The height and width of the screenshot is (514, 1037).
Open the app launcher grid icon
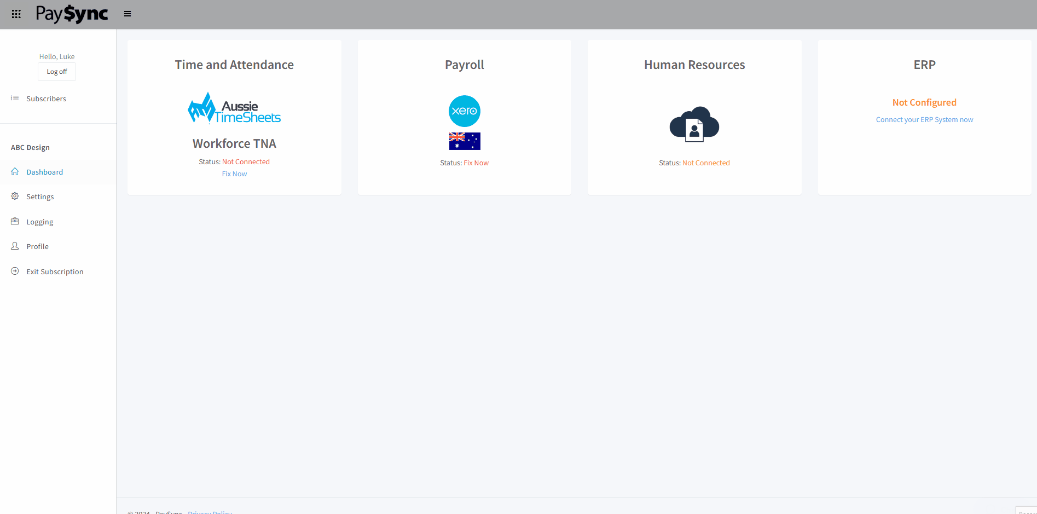pyautogui.click(x=16, y=14)
